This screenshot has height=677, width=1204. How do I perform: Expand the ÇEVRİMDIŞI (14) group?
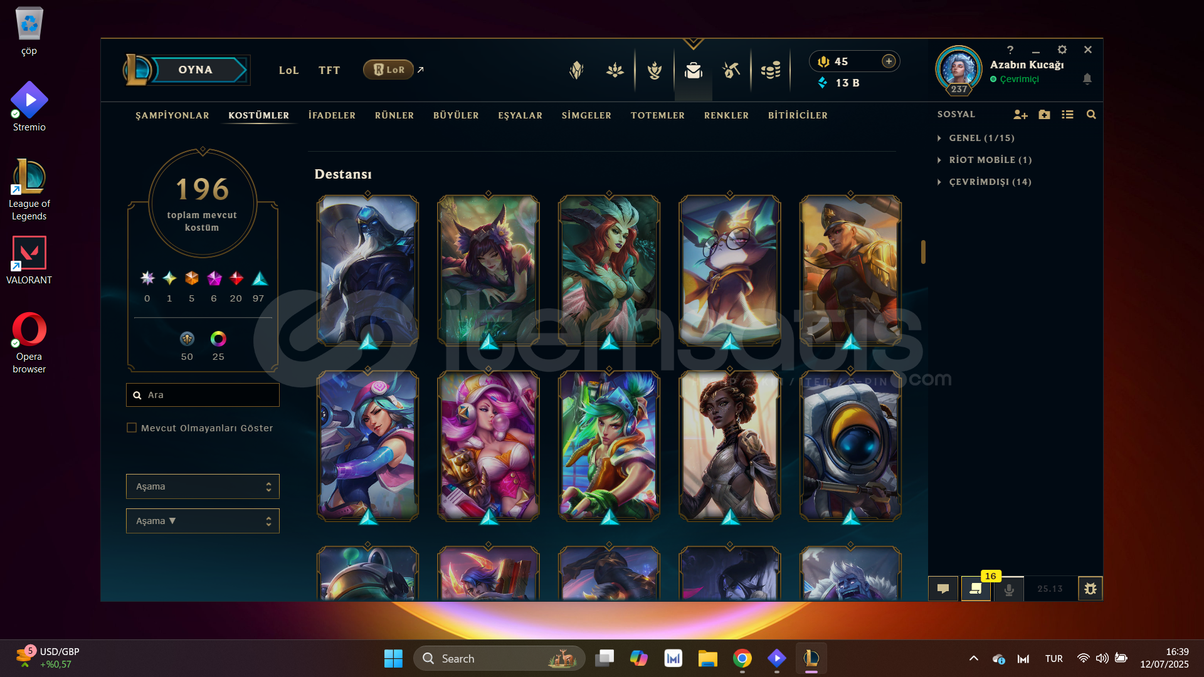coord(984,182)
